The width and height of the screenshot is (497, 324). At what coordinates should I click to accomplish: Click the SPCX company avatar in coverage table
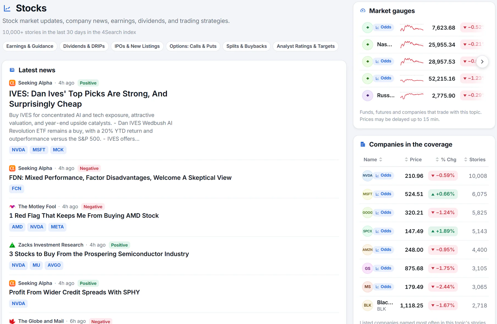(x=368, y=231)
